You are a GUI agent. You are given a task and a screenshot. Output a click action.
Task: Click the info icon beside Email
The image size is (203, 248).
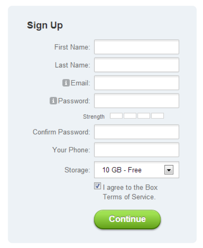(66, 83)
